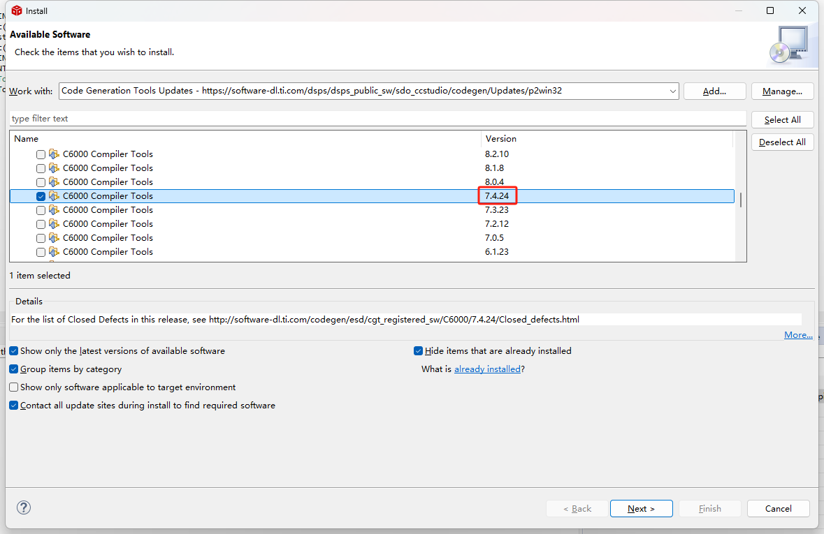
Task: Click the Manage... button
Action: [783, 91]
